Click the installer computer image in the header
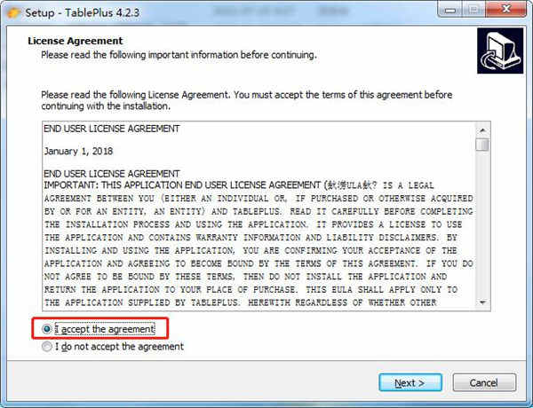533x408 pixels. click(500, 51)
